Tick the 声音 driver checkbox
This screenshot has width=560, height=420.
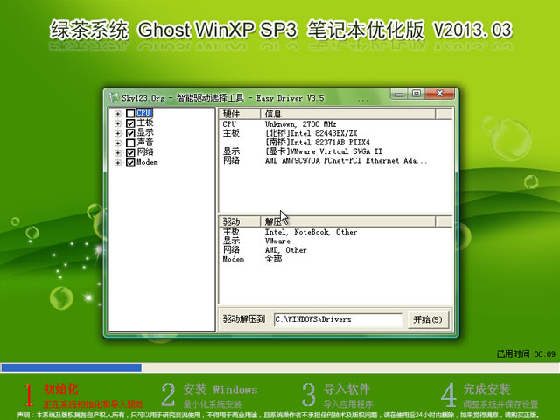coord(130,143)
